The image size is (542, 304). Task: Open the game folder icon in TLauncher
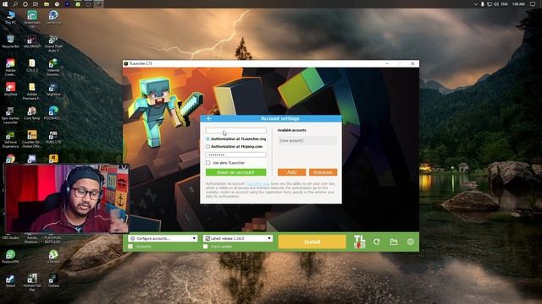394,242
